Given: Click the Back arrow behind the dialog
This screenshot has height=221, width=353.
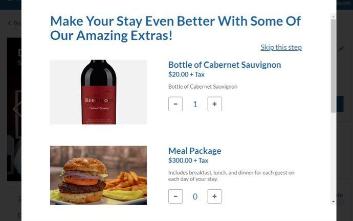Looking at the screenshot, I should pos(10,23).
